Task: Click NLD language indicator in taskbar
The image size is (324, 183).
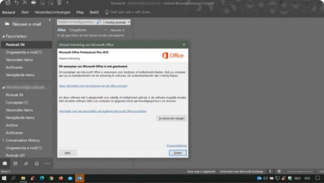Action: pos(297,178)
